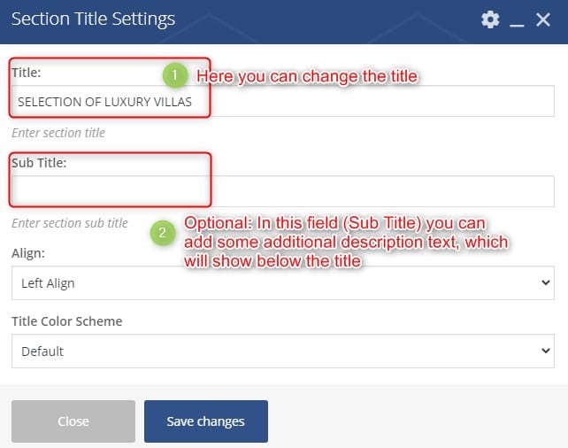
Task: Click the red "Optional" Sub Title annotation text
Action: tap(345, 241)
